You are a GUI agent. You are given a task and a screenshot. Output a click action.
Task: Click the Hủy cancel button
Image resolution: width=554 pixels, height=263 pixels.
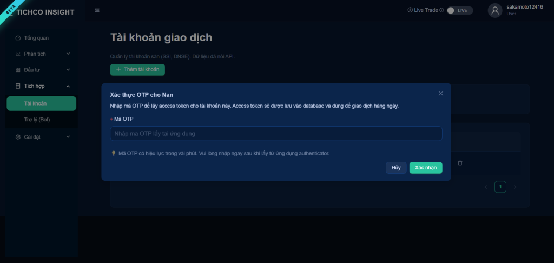click(x=396, y=168)
